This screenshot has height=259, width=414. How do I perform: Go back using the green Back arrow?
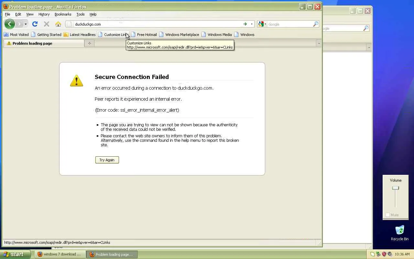point(9,24)
